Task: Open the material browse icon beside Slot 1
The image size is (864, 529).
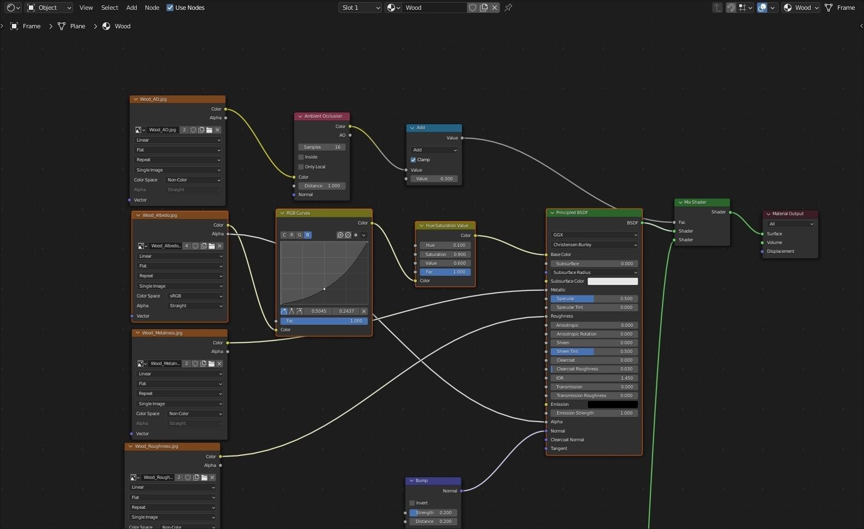Action: click(x=393, y=8)
